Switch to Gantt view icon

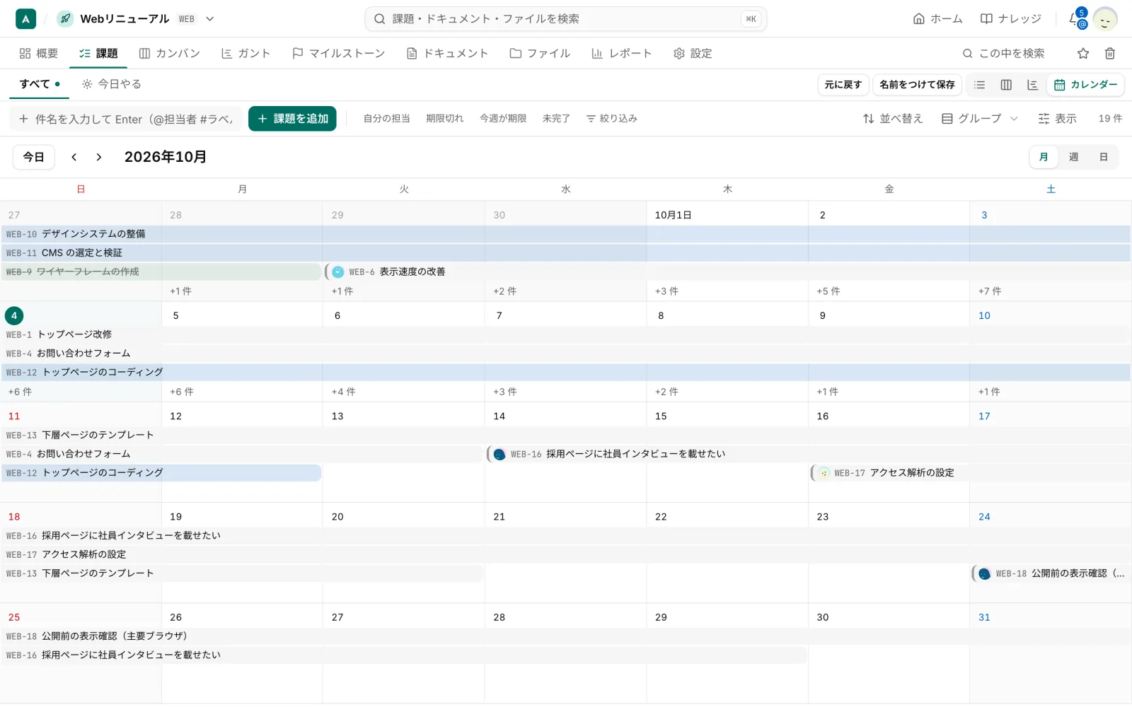1032,85
